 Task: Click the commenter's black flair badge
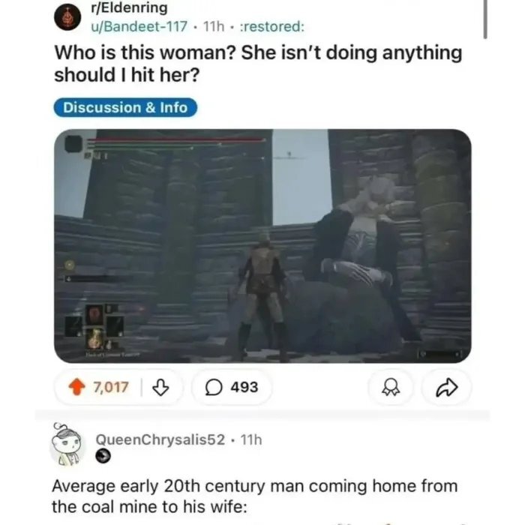pos(103,456)
